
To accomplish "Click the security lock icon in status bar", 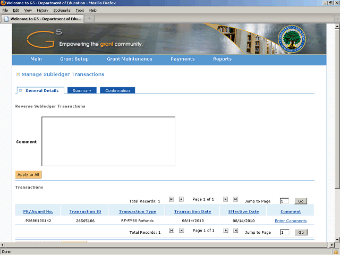I will point(336,252).
